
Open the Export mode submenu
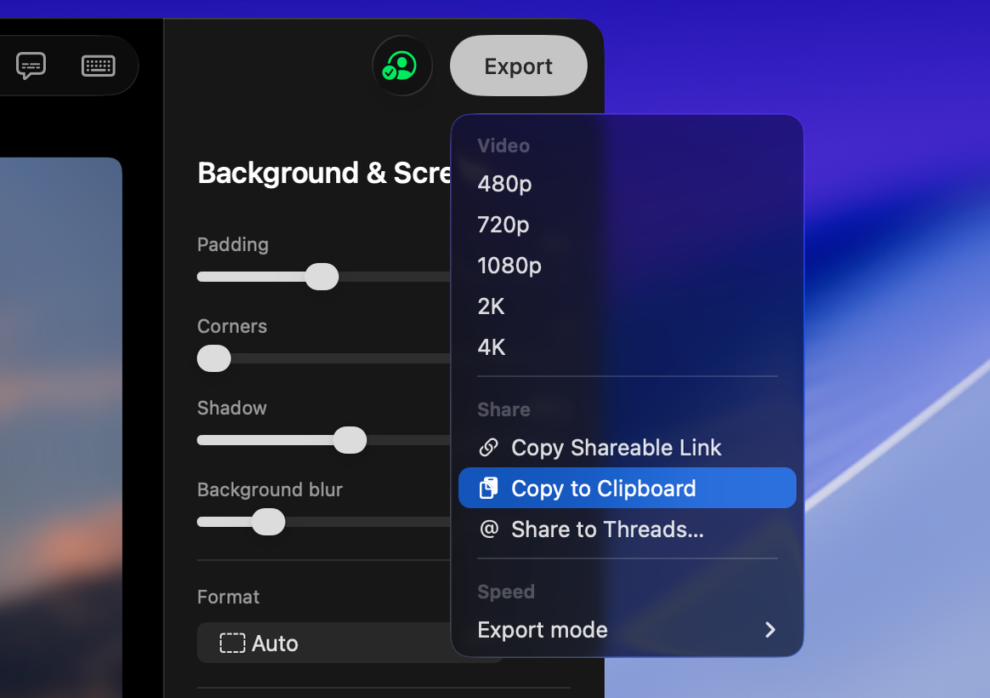627,630
